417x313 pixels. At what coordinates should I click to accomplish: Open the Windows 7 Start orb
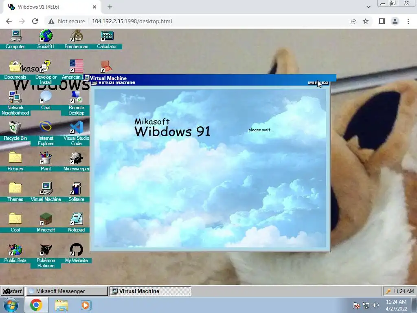coord(11,305)
